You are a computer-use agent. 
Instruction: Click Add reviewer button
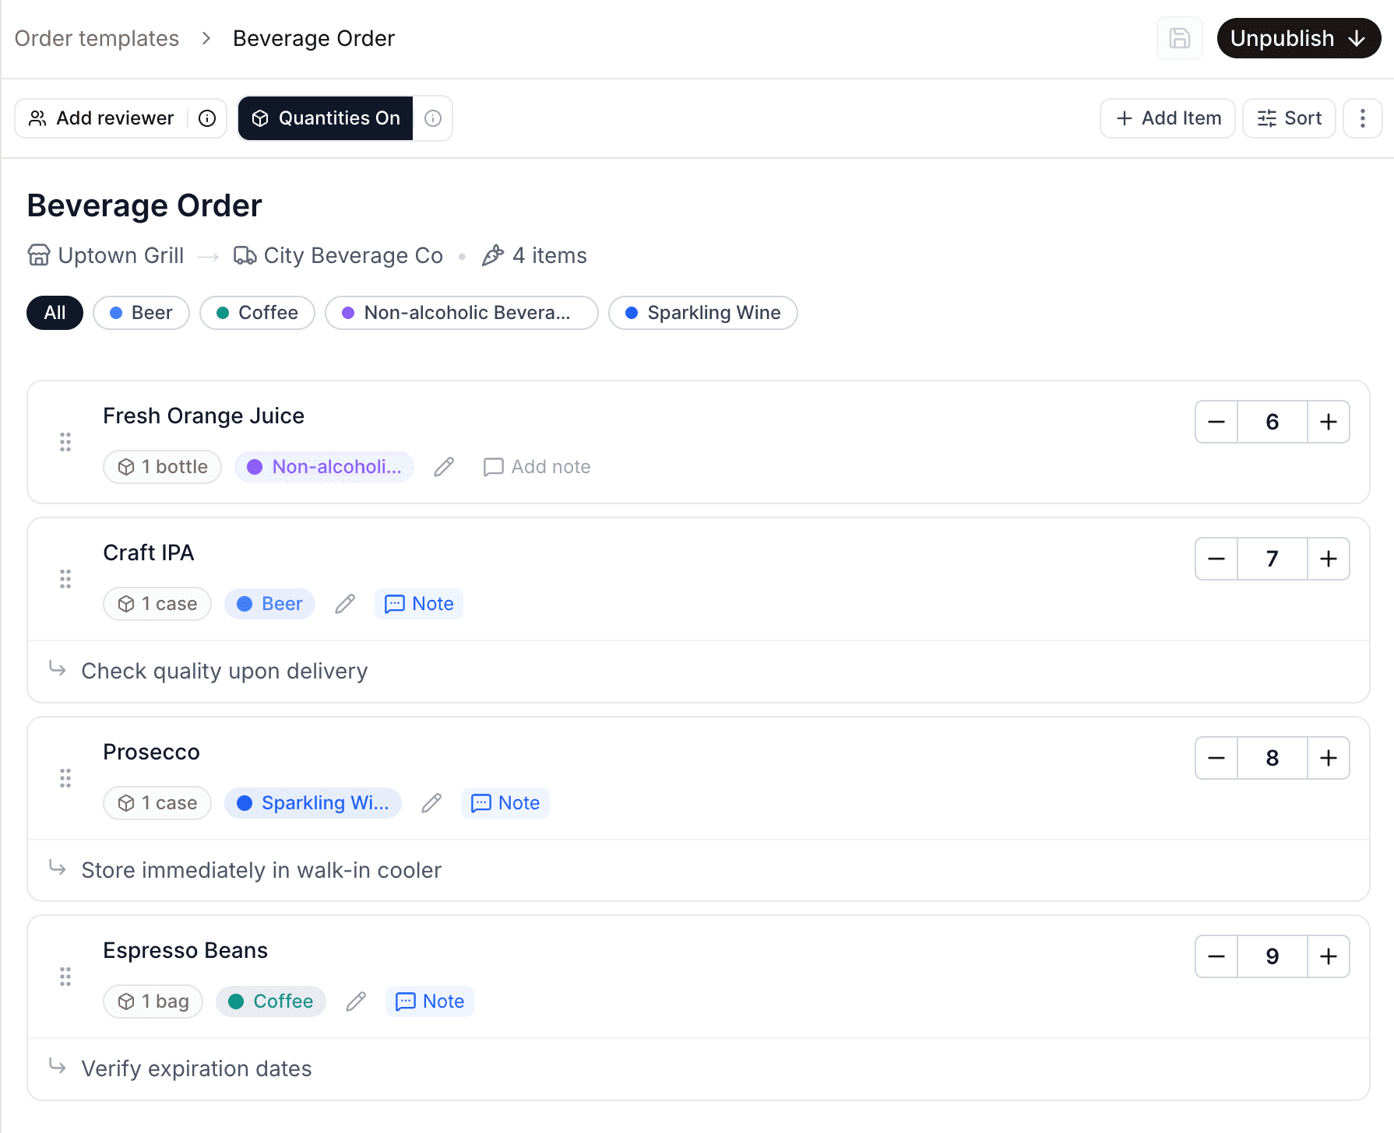101,118
